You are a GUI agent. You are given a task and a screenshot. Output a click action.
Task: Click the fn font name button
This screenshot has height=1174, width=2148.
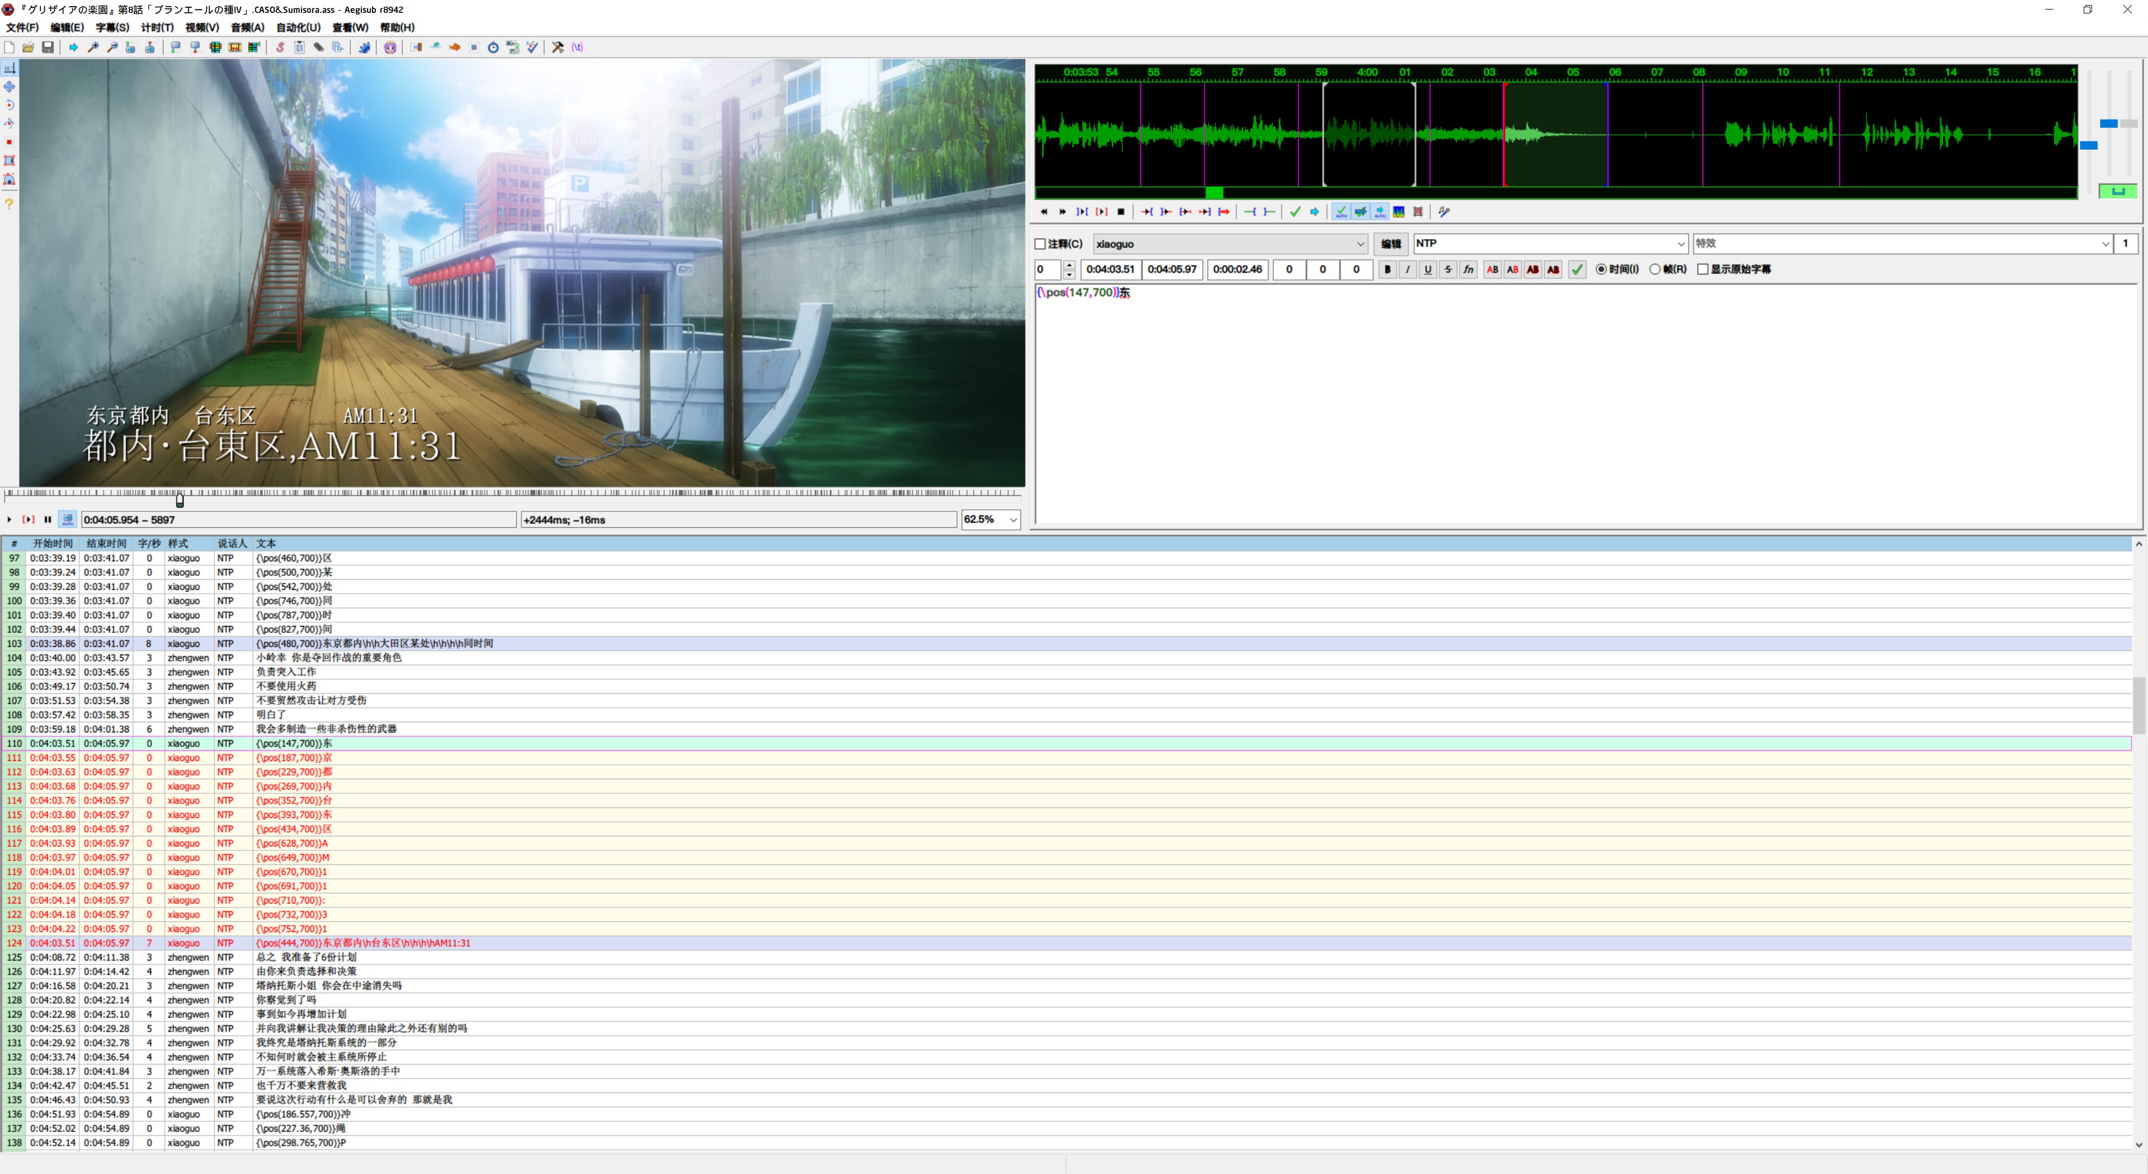(1468, 269)
